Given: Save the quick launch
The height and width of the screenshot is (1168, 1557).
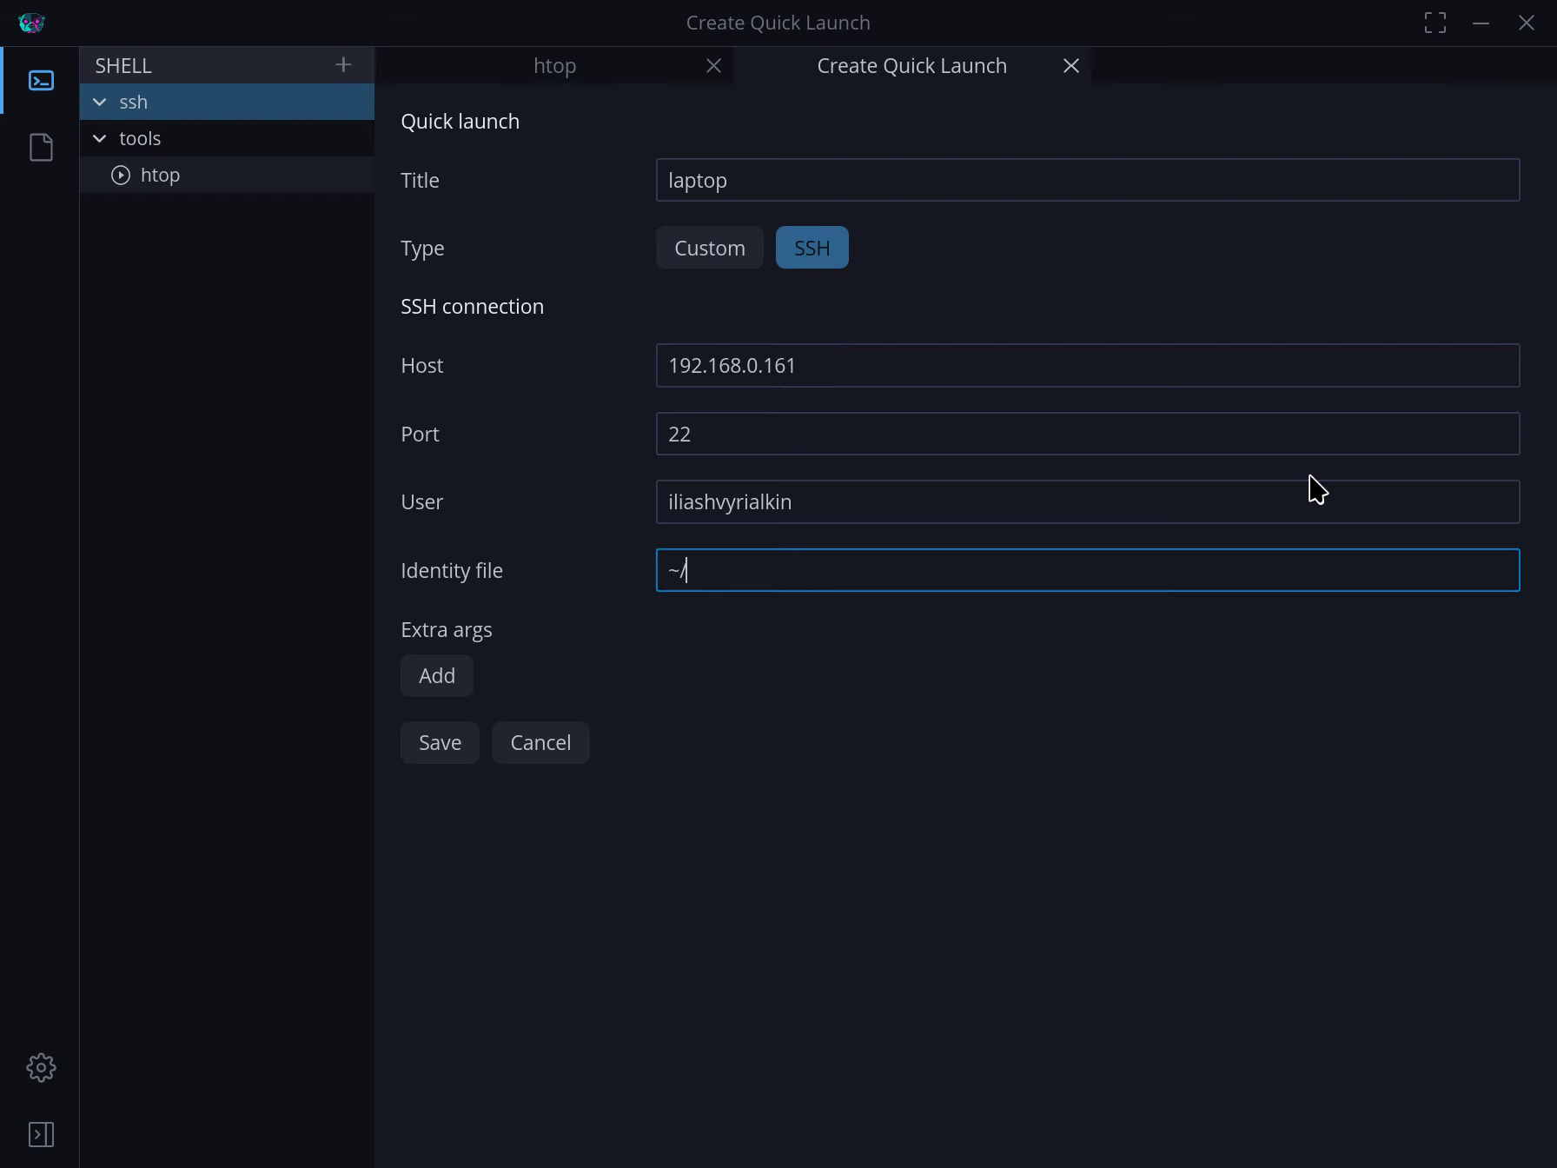Looking at the screenshot, I should pyautogui.click(x=440, y=742).
